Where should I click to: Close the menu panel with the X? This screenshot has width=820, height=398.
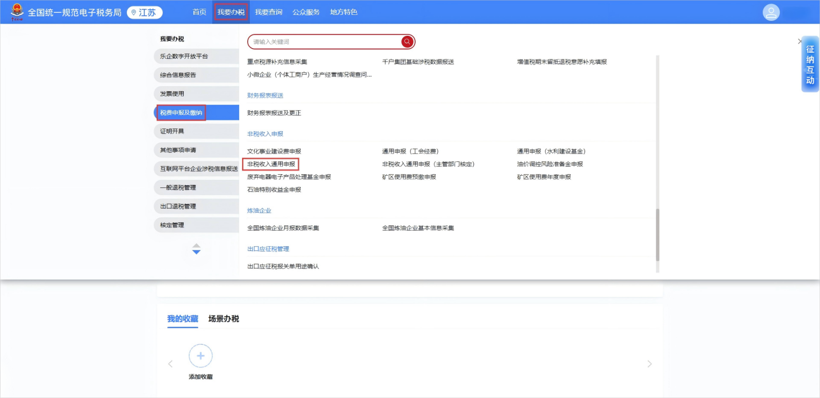799,41
